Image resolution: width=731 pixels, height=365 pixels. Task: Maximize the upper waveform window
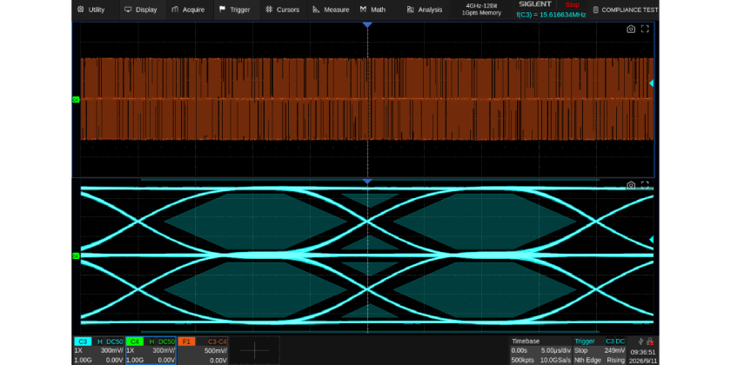pos(645,30)
